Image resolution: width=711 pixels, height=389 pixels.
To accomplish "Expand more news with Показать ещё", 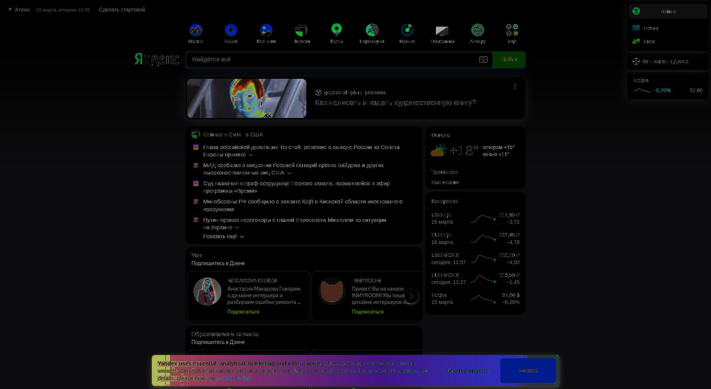I will pos(224,236).
